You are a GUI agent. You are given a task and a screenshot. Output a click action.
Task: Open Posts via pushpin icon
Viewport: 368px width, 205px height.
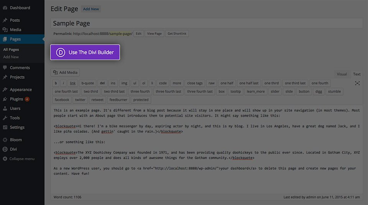pyautogui.click(x=5, y=20)
